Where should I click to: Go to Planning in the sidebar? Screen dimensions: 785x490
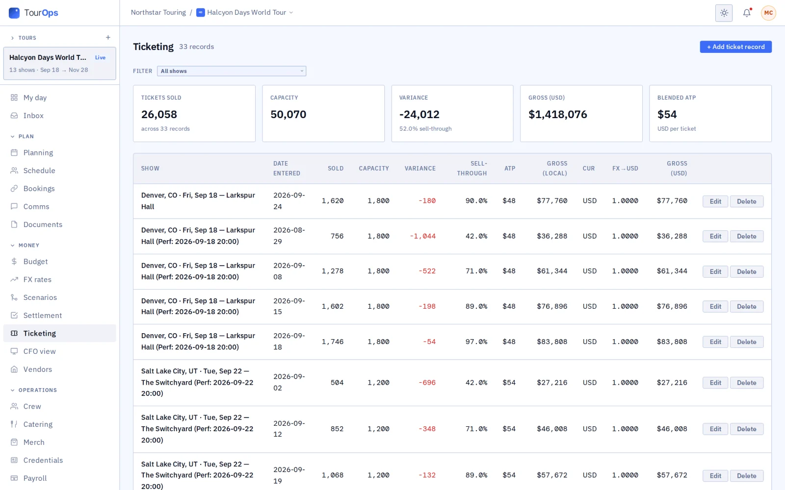(60, 152)
